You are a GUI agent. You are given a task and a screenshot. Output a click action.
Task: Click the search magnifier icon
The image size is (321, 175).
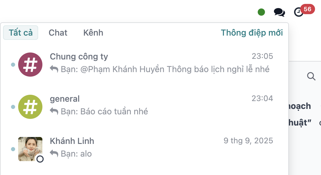point(312,76)
